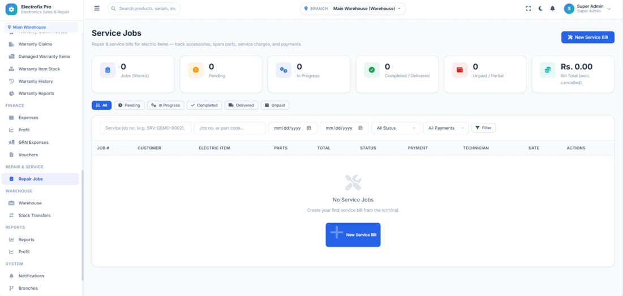Open notifications bell in the top bar
This screenshot has width=623, height=296.
click(552, 8)
